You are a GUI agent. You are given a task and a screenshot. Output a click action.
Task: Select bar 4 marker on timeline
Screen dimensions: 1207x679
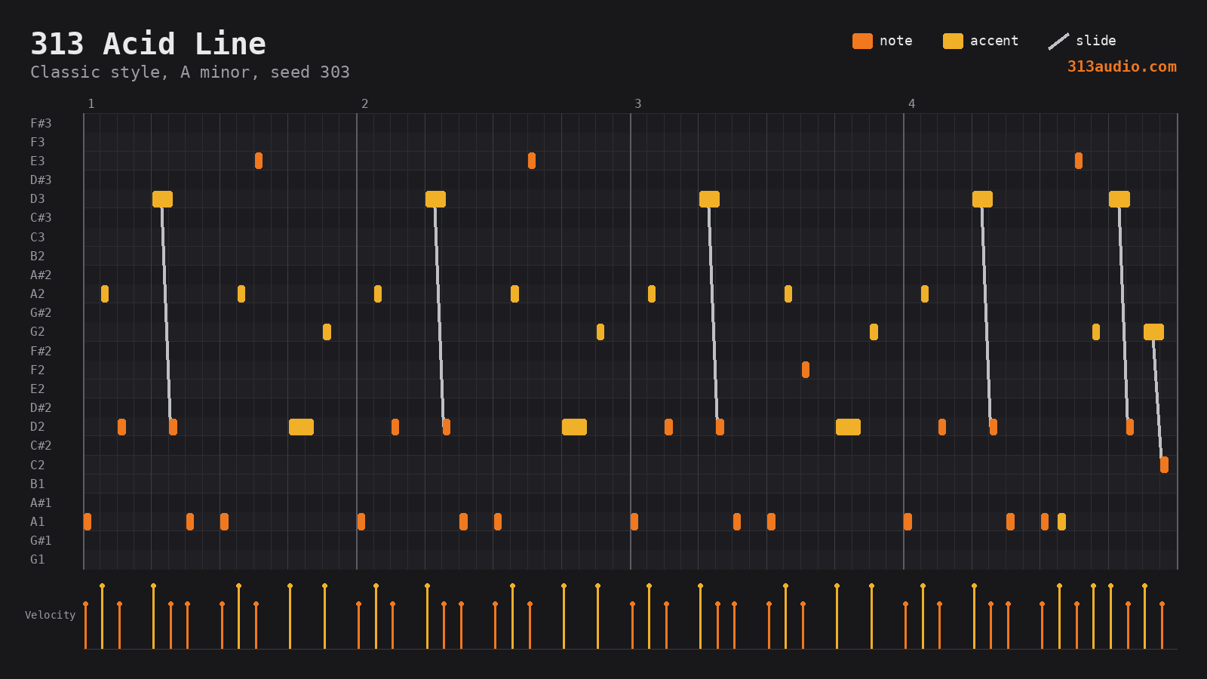pos(911,103)
